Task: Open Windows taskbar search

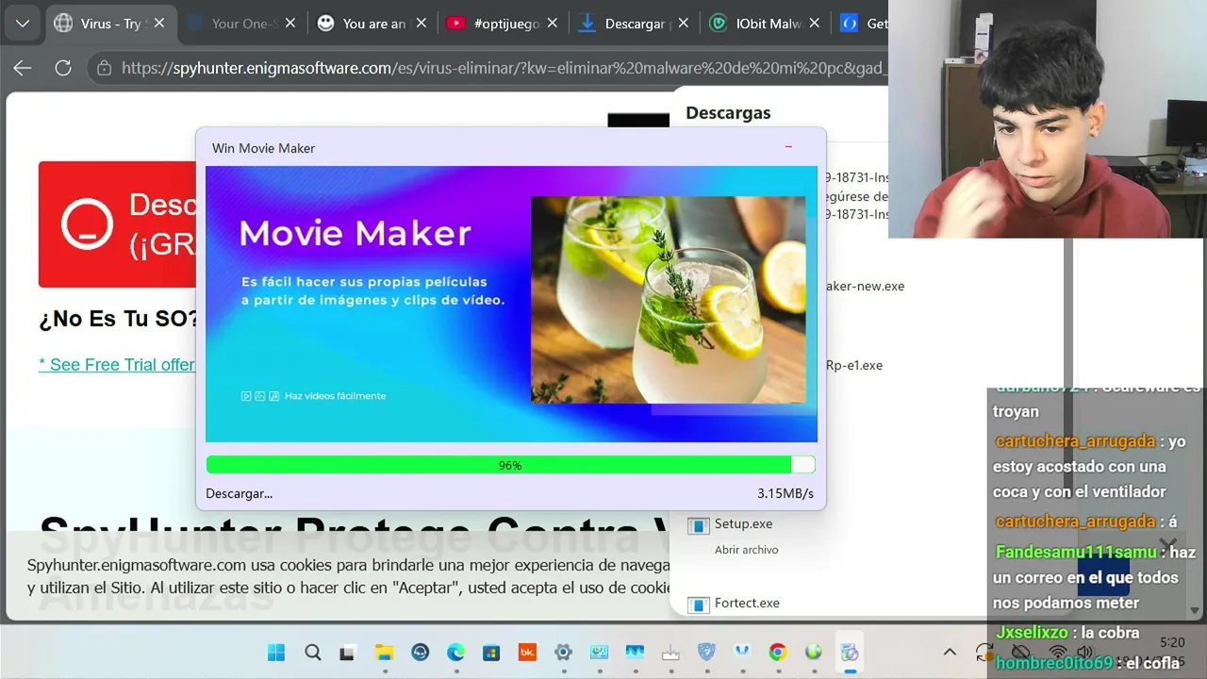Action: pos(312,652)
